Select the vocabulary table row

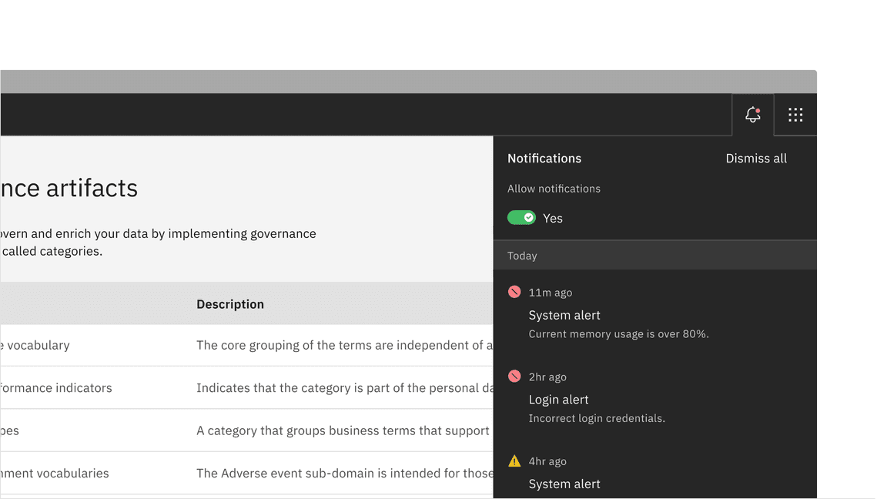pyautogui.click(x=231, y=345)
